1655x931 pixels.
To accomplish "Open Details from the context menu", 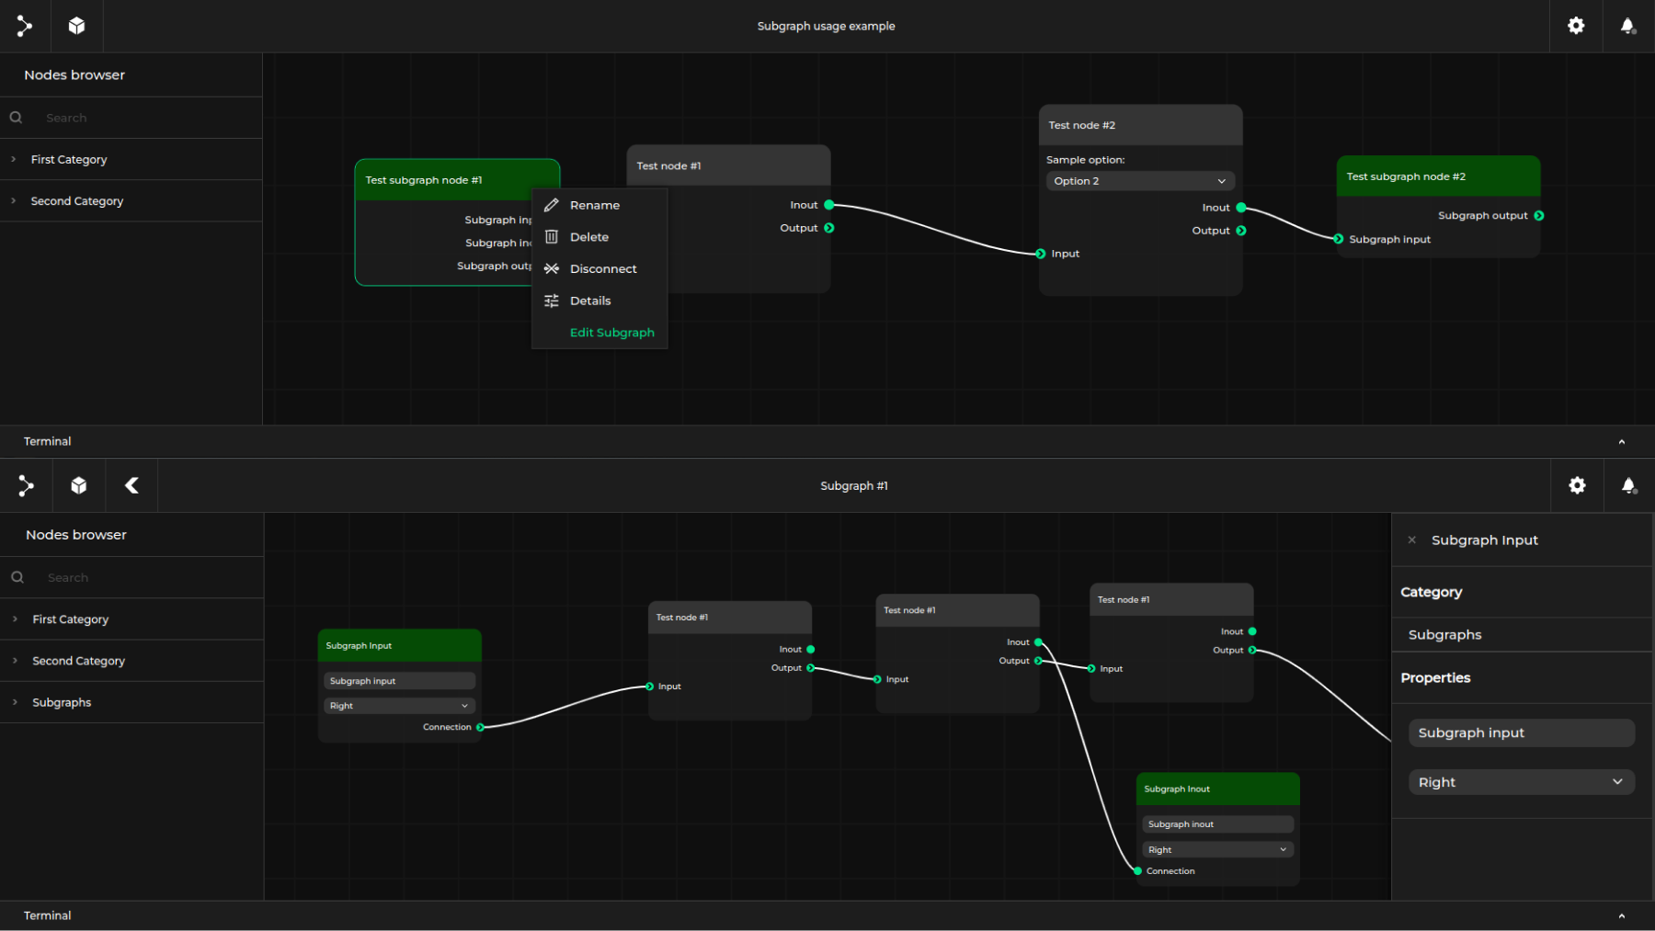I will pyautogui.click(x=590, y=301).
